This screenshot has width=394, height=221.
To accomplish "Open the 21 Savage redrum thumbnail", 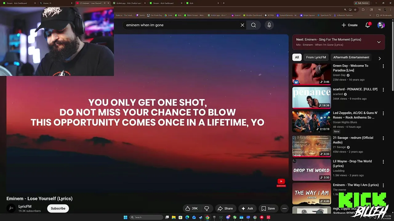I will pyautogui.click(x=312, y=146).
